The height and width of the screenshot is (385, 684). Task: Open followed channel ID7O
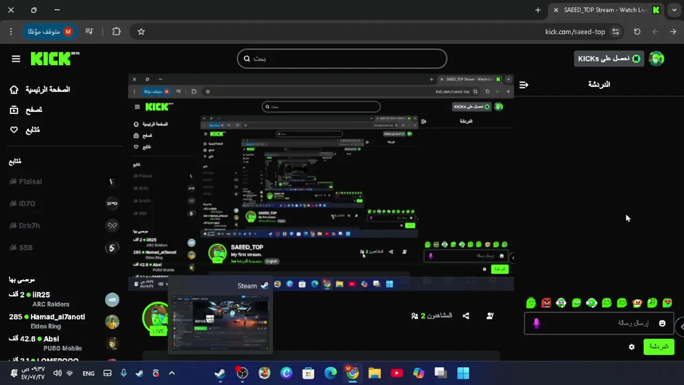coord(64,203)
